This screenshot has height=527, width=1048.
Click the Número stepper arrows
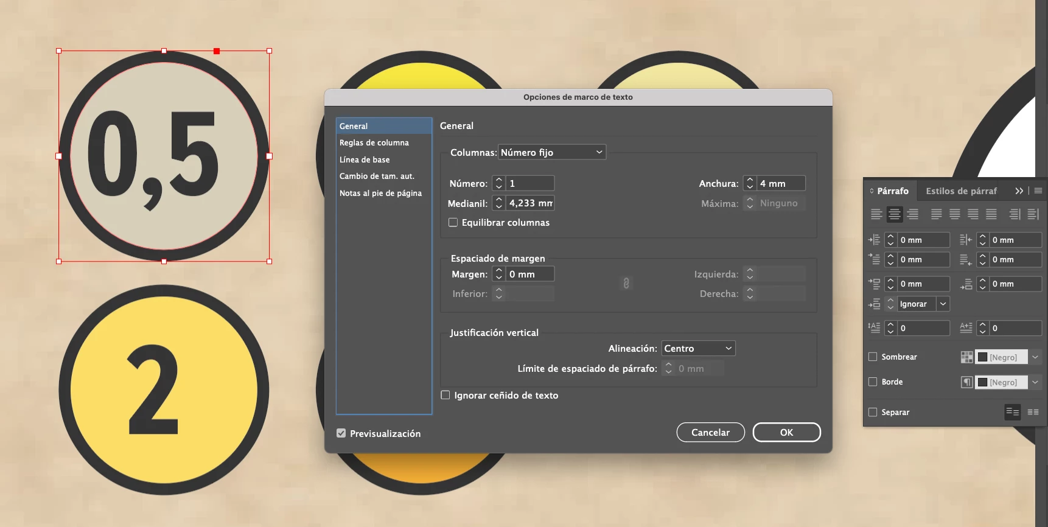[x=499, y=183]
